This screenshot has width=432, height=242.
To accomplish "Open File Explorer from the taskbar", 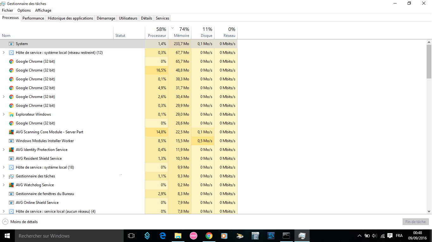I will pyautogui.click(x=178, y=236).
